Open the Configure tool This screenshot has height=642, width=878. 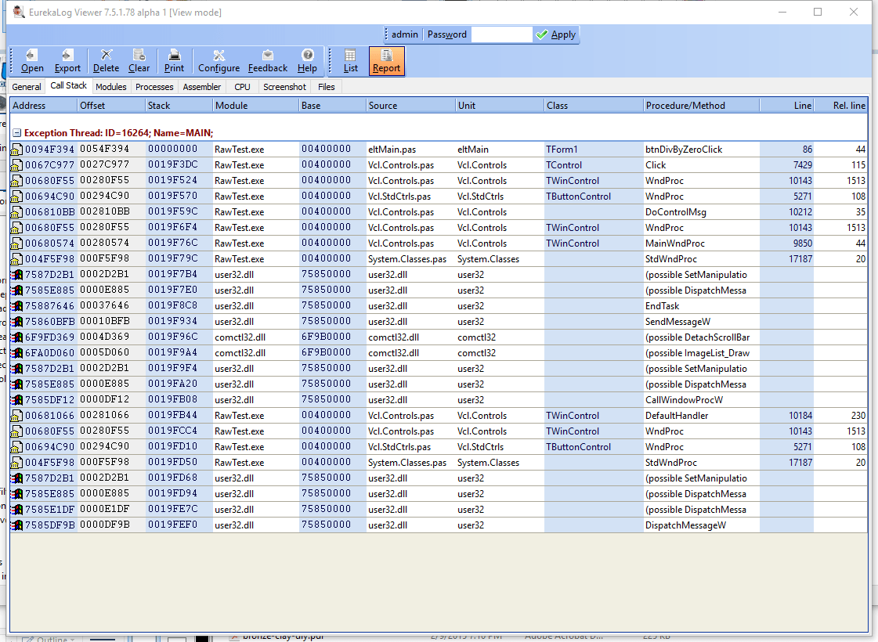219,61
